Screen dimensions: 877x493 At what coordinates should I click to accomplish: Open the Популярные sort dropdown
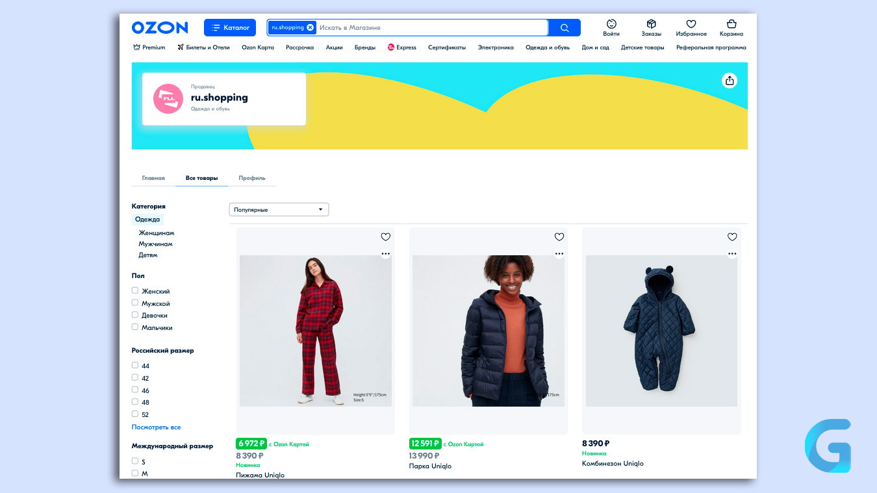279,210
